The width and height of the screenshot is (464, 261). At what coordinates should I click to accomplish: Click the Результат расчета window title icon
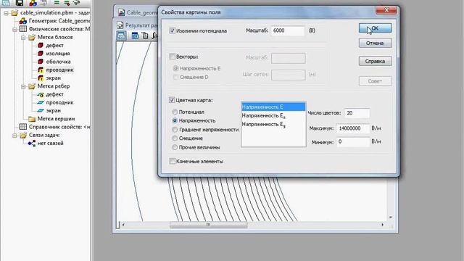120,25
